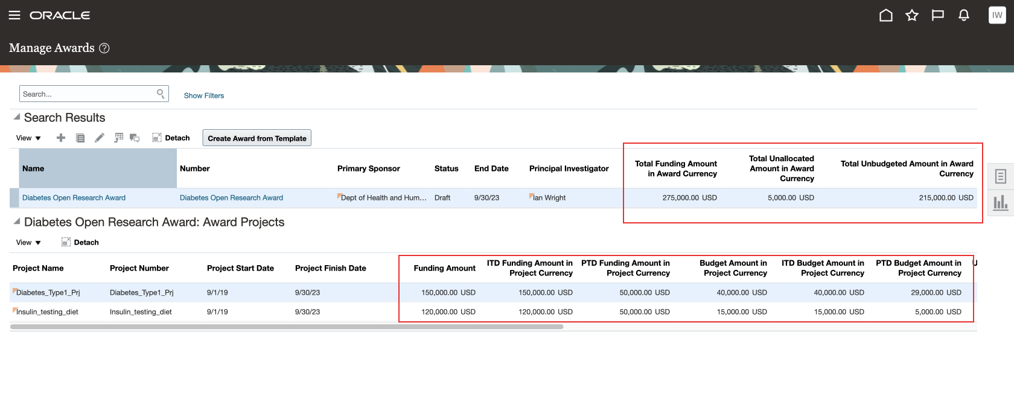Click the Export to Excel grid icon
Image resolution: width=1014 pixels, height=401 pixels.
click(x=118, y=138)
